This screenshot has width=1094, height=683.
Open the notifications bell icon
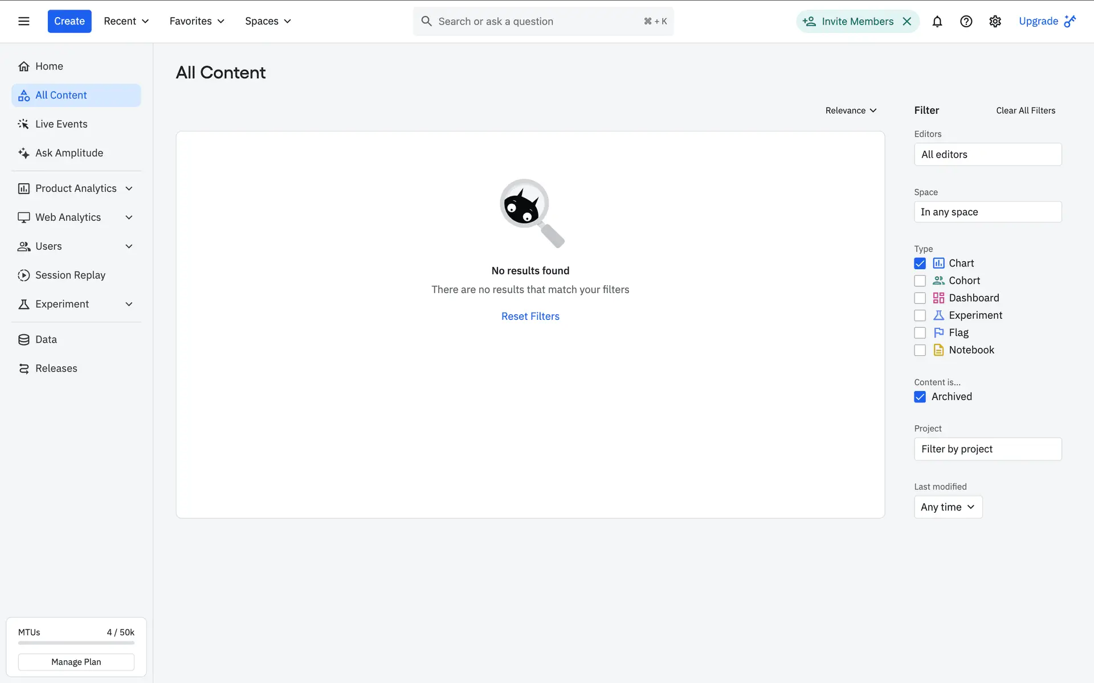click(x=937, y=22)
